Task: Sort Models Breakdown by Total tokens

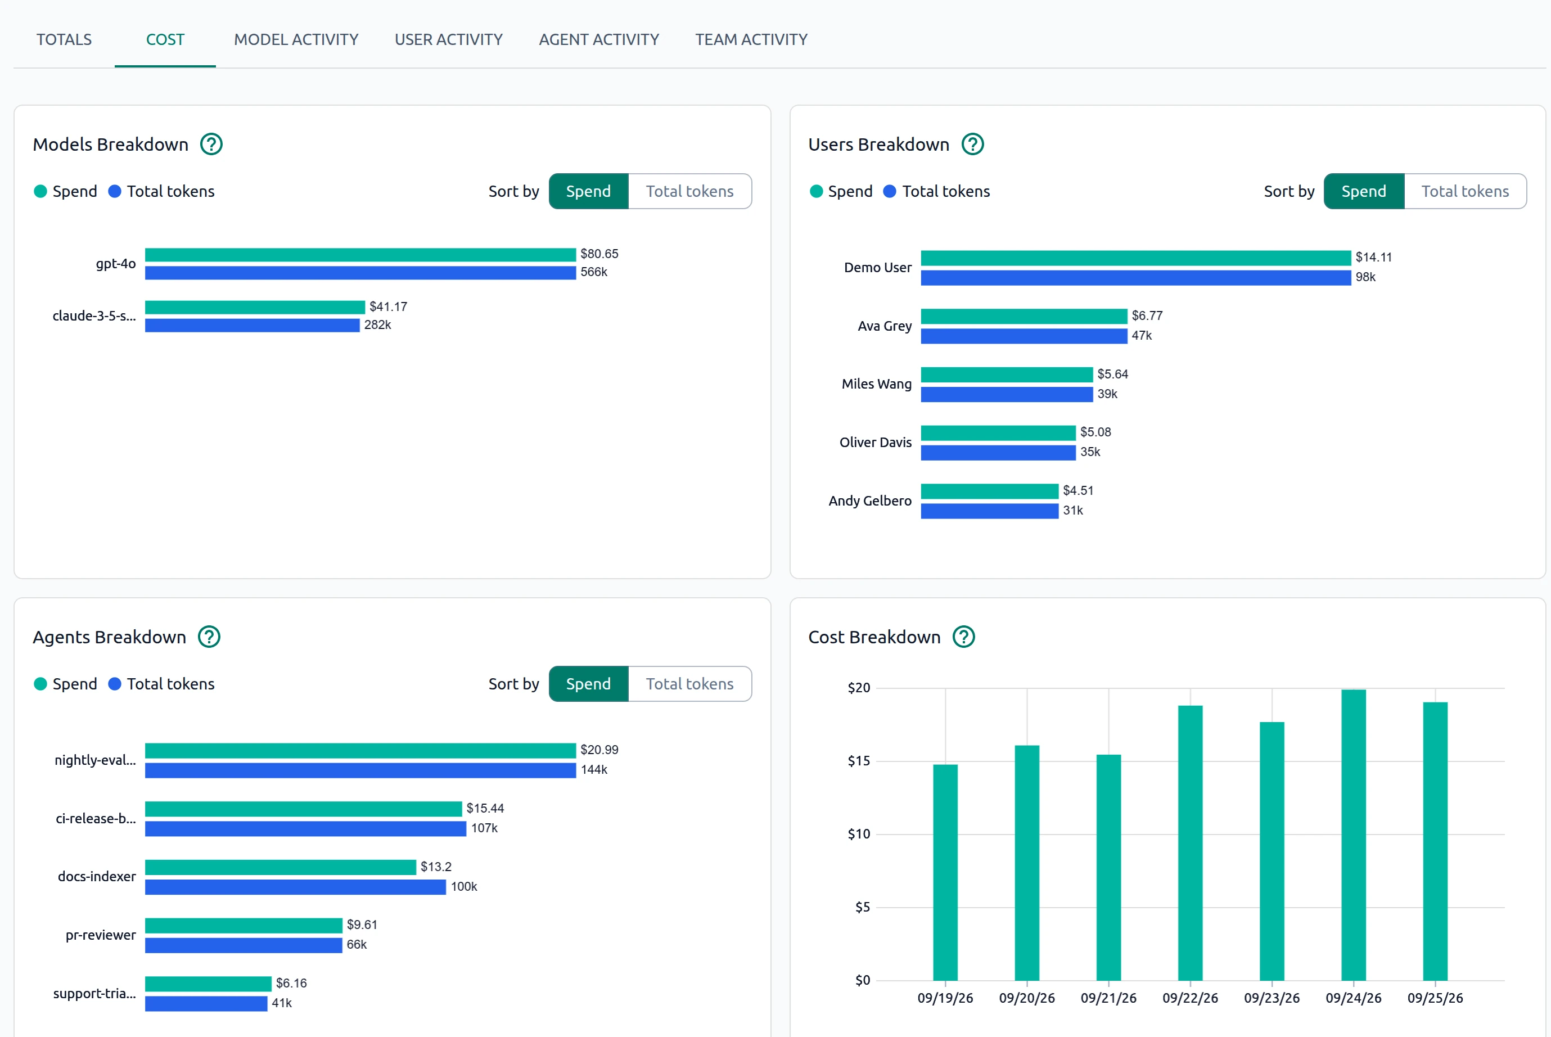Action: click(x=690, y=191)
